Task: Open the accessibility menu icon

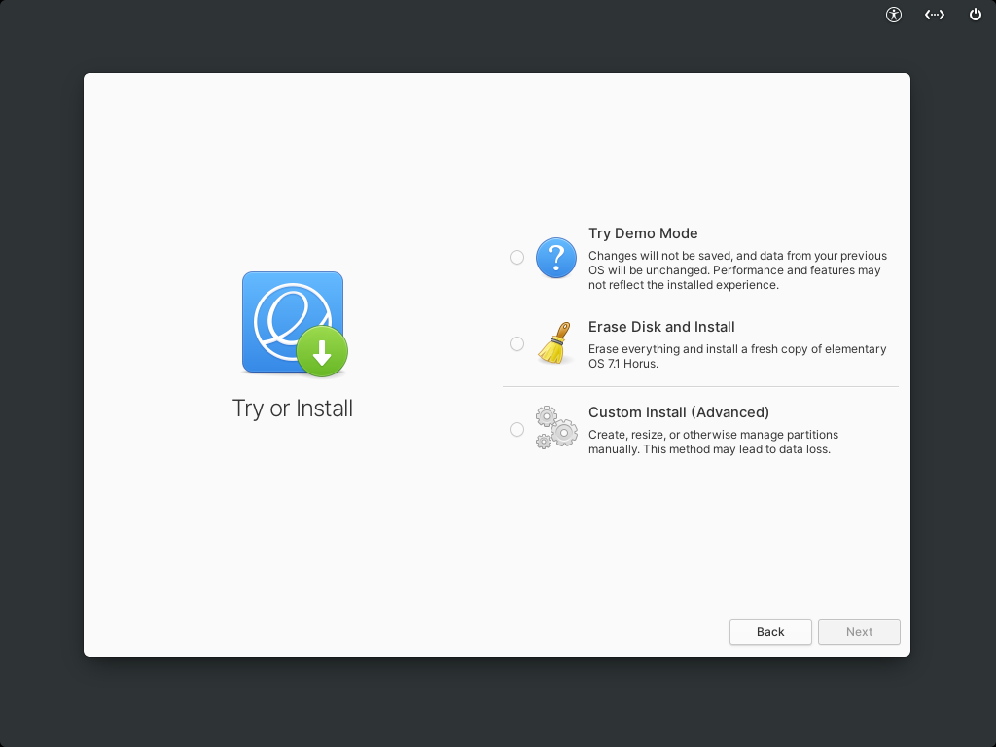Action: tap(894, 15)
